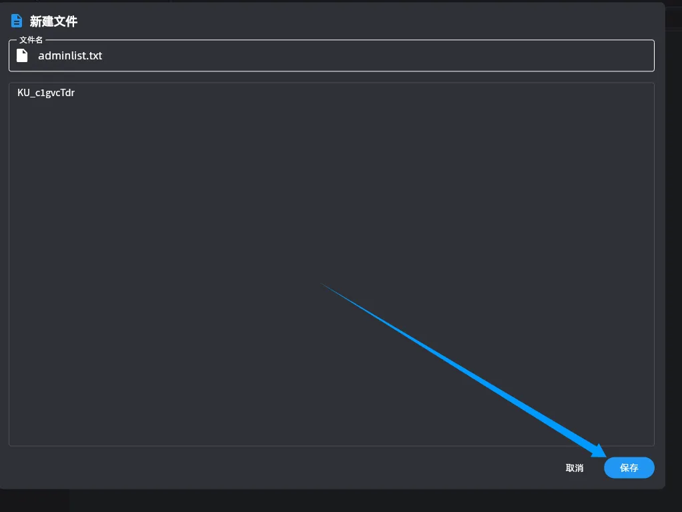Image resolution: width=682 pixels, height=512 pixels.
Task: Click the blank header area right of 新建文件
Action: [367, 21]
